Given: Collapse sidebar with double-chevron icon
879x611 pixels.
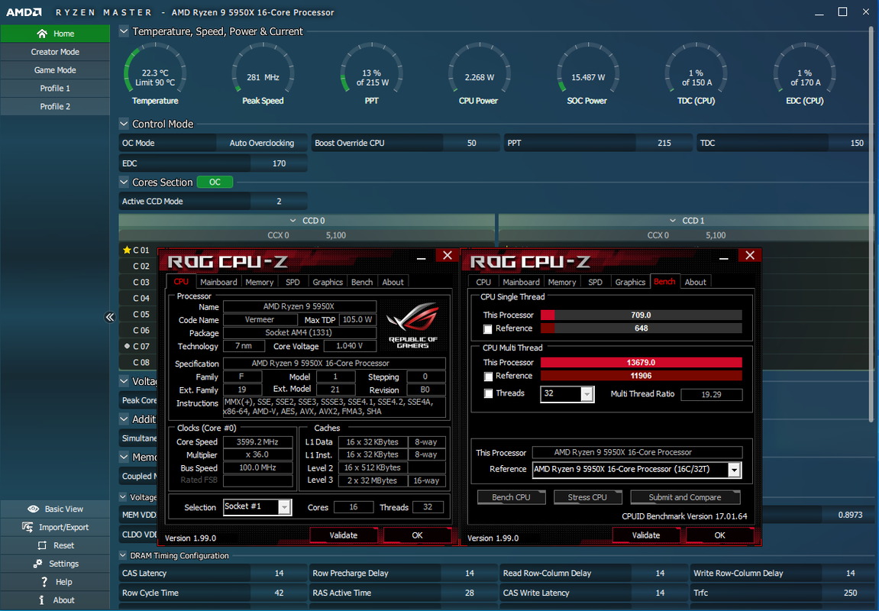Looking at the screenshot, I should [x=110, y=317].
